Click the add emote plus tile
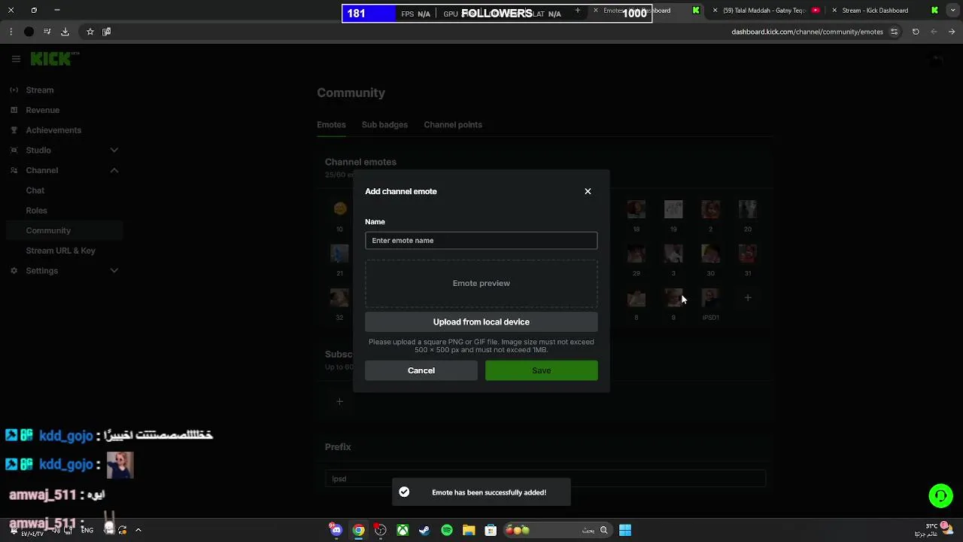 [748, 298]
